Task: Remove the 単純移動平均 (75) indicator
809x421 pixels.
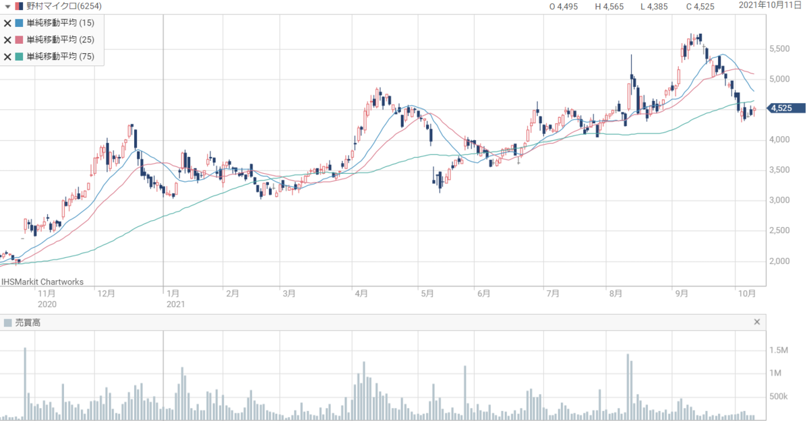Action: point(7,57)
